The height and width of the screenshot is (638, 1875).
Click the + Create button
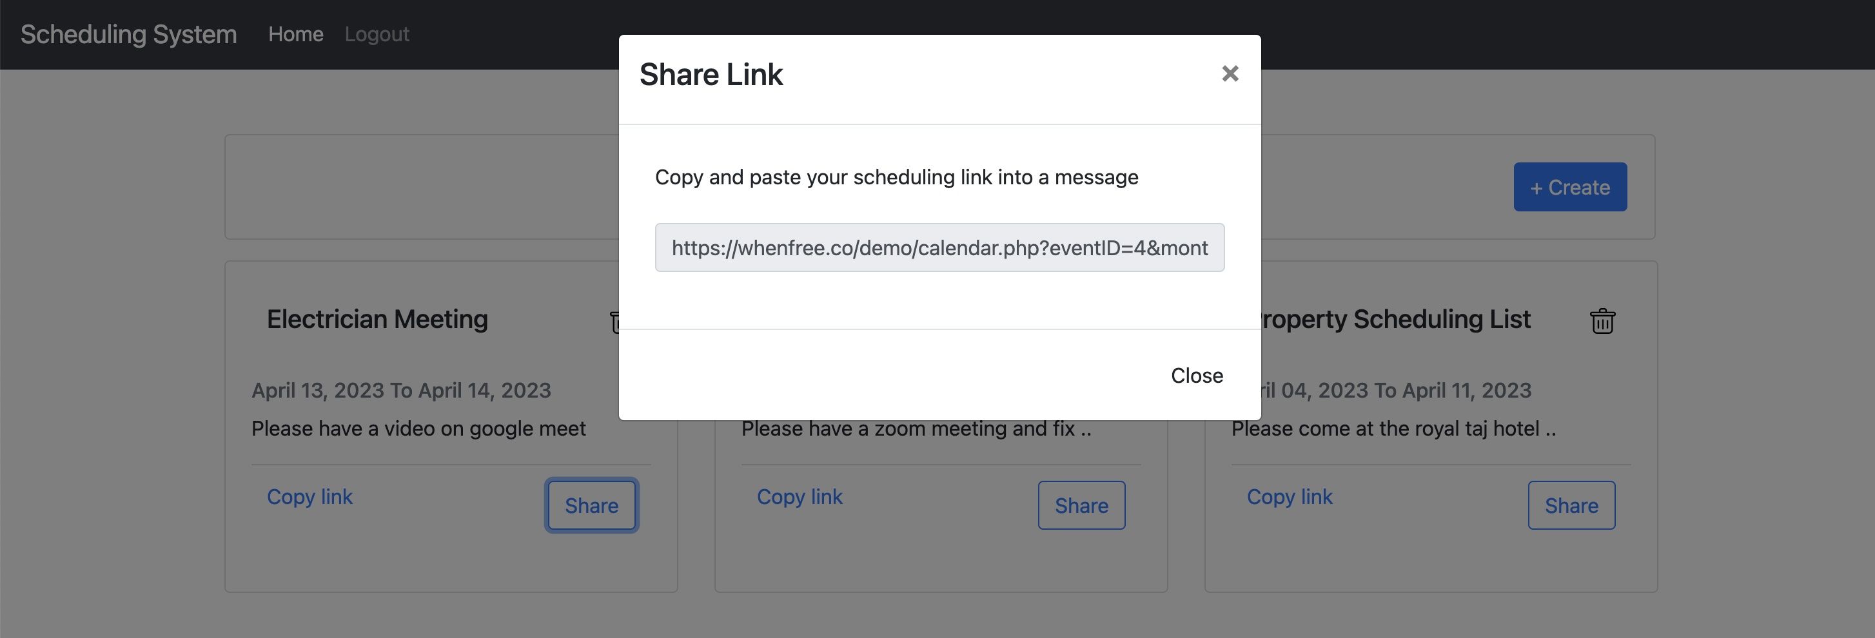pos(1569,187)
